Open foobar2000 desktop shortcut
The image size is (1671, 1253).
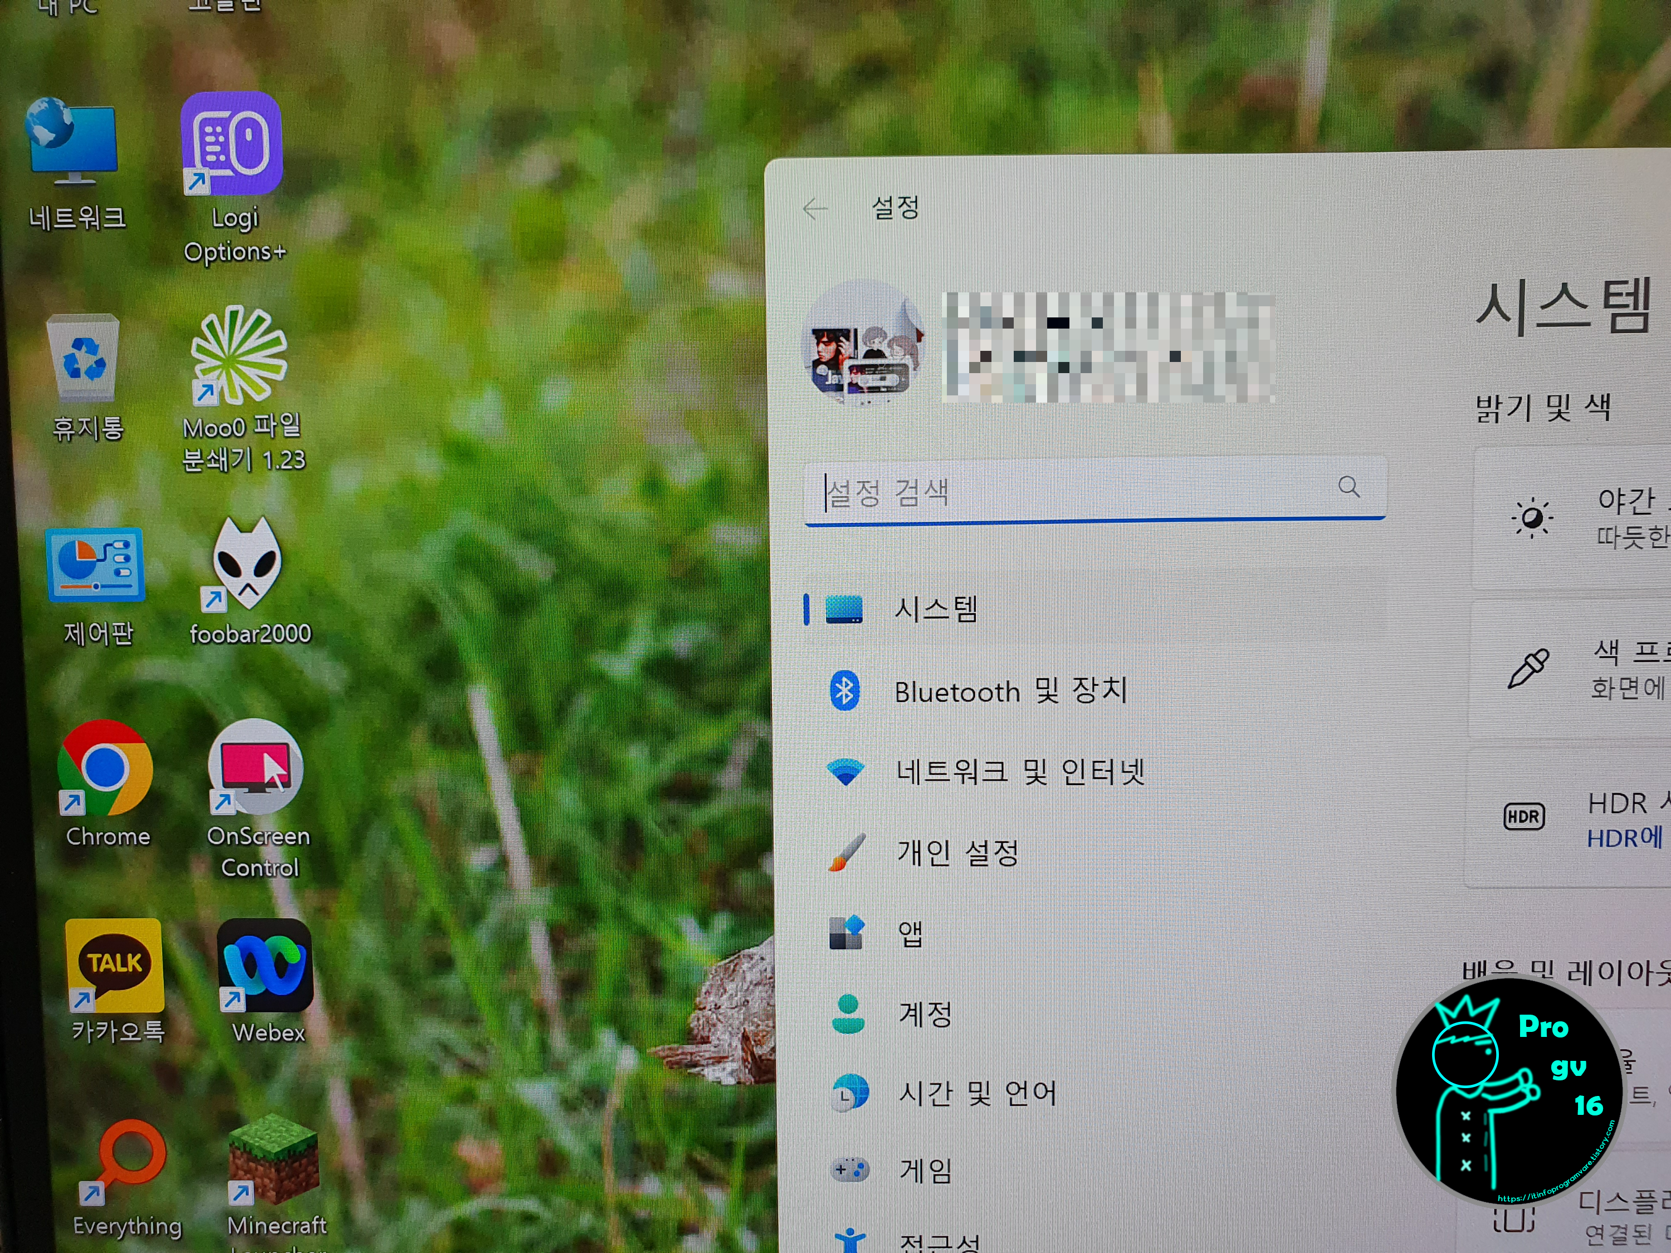[x=246, y=564]
